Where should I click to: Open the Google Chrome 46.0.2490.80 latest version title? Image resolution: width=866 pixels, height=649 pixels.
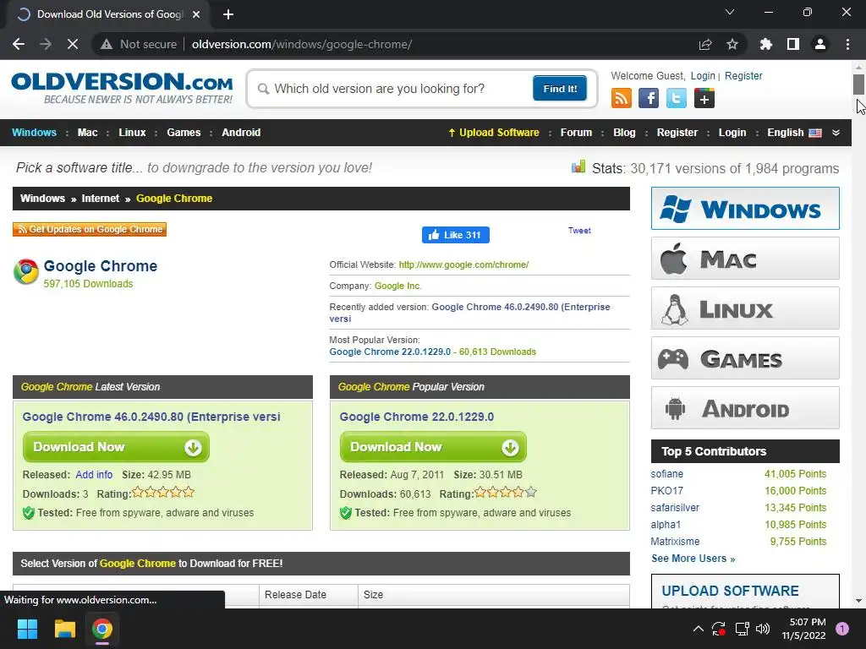click(151, 417)
